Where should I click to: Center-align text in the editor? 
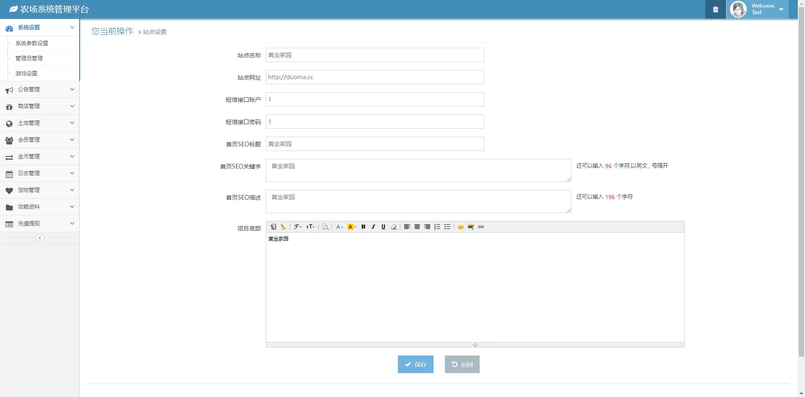(417, 227)
